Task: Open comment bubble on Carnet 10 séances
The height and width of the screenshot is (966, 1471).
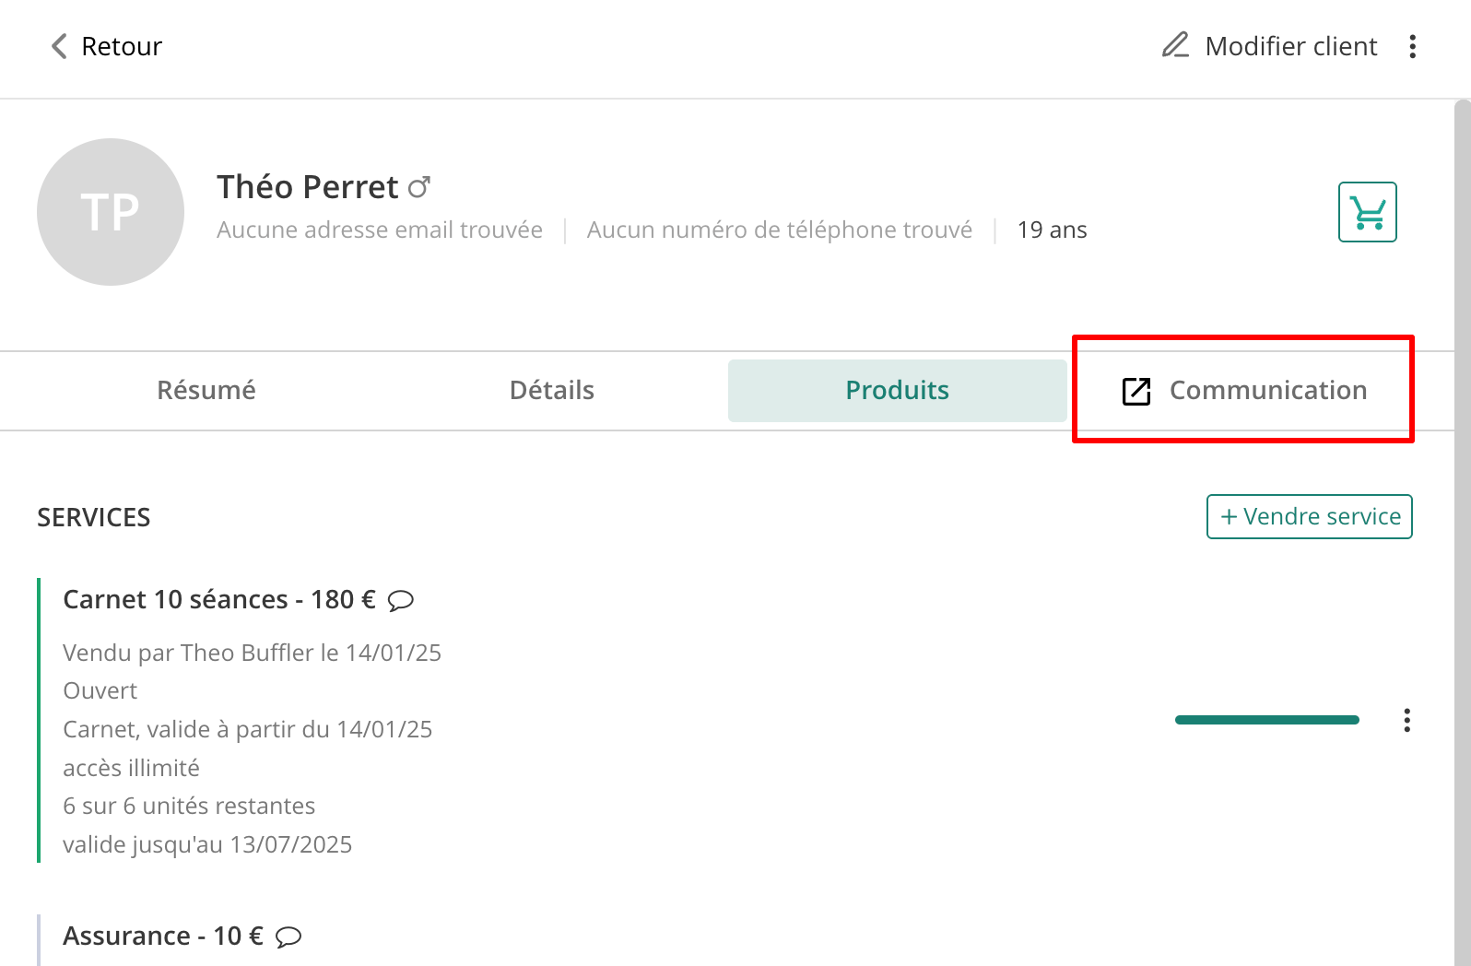Action: point(401,601)
